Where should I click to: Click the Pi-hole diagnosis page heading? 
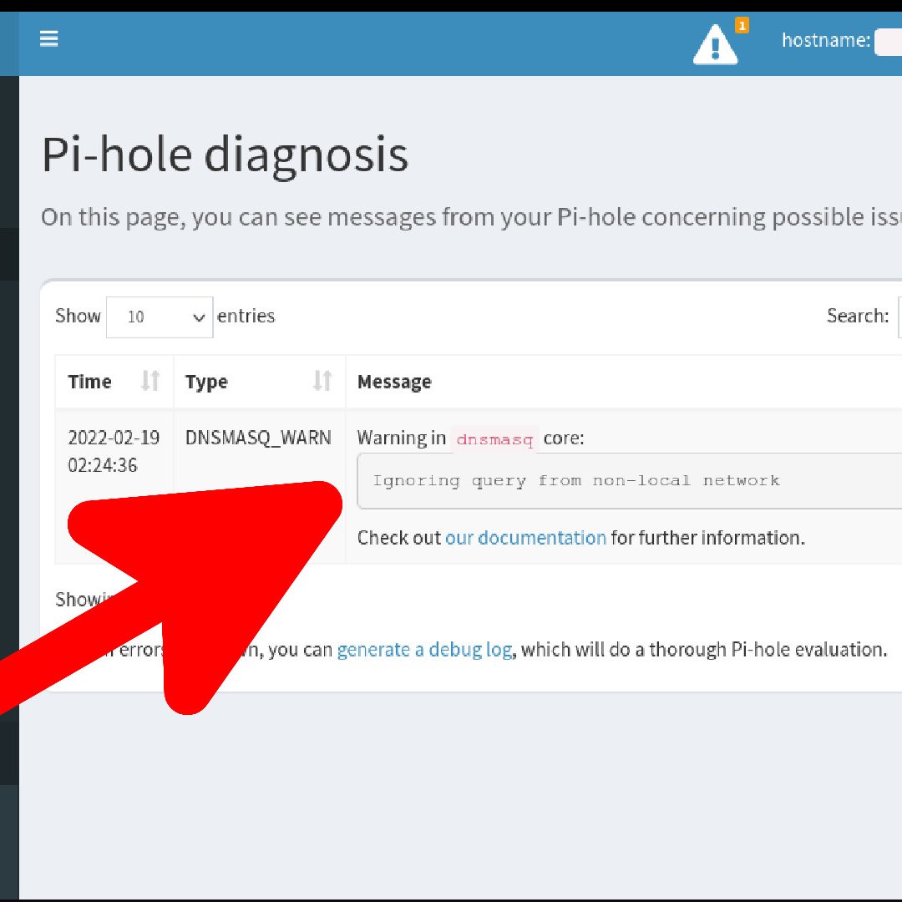(x=225, y=155)
